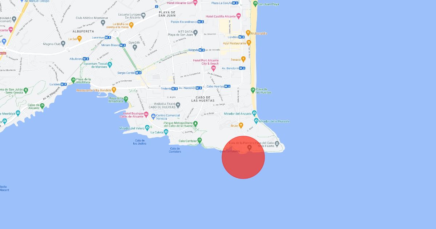
Task: Click the Faro del Cabo de la Huerta marker
Action: pyautogui.click(x=277, y=144)
